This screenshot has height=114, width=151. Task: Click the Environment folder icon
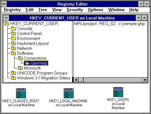[13, 38]
